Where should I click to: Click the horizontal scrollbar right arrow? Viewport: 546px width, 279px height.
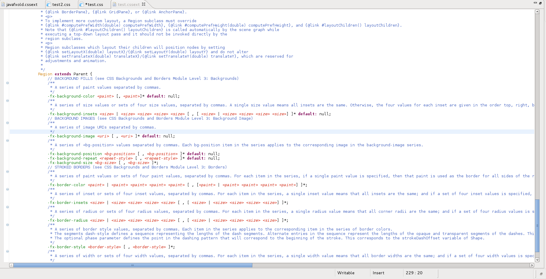click(532, 265)
